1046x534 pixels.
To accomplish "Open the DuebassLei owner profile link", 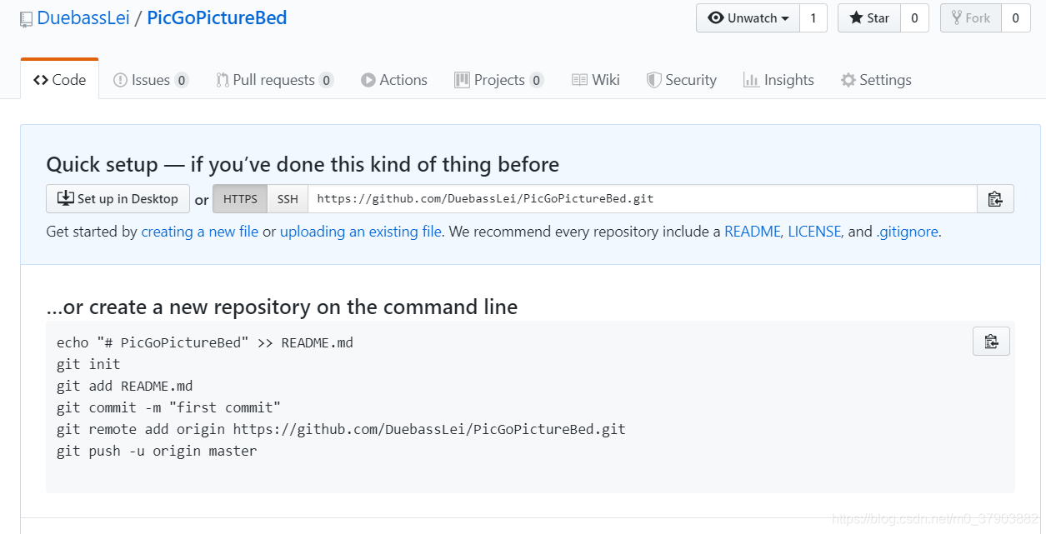I will 83,17.
